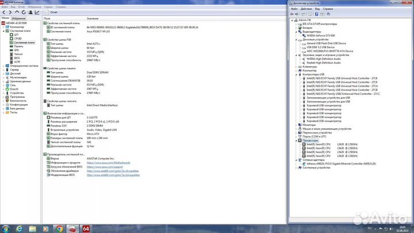
Task: Switch to the Избранное tab in AIDA64
Action: pyautogui.click(x=18, y=18)
